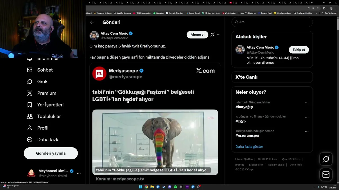Open floating Grok button
339x190 pixels.
(x=326, y=159)
